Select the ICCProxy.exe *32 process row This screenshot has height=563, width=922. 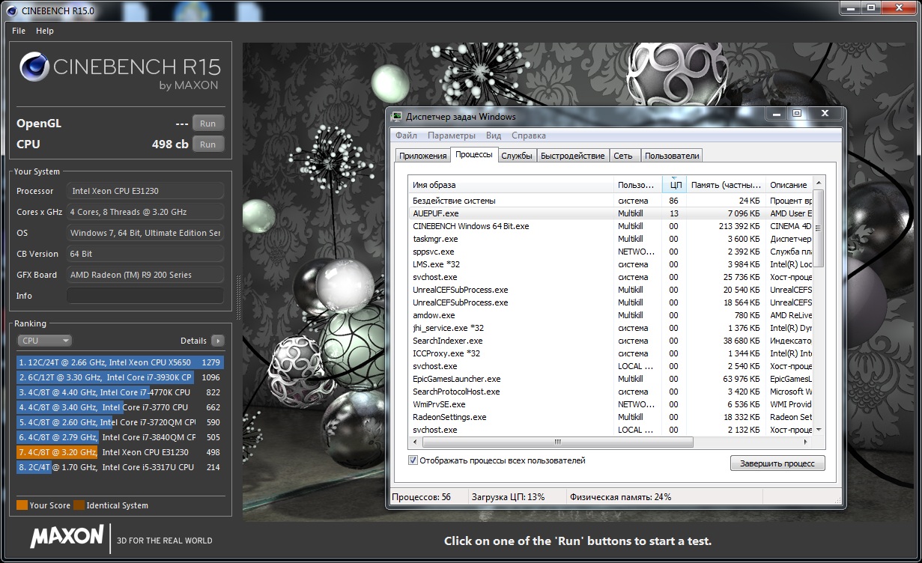click(x=610, y=353)
